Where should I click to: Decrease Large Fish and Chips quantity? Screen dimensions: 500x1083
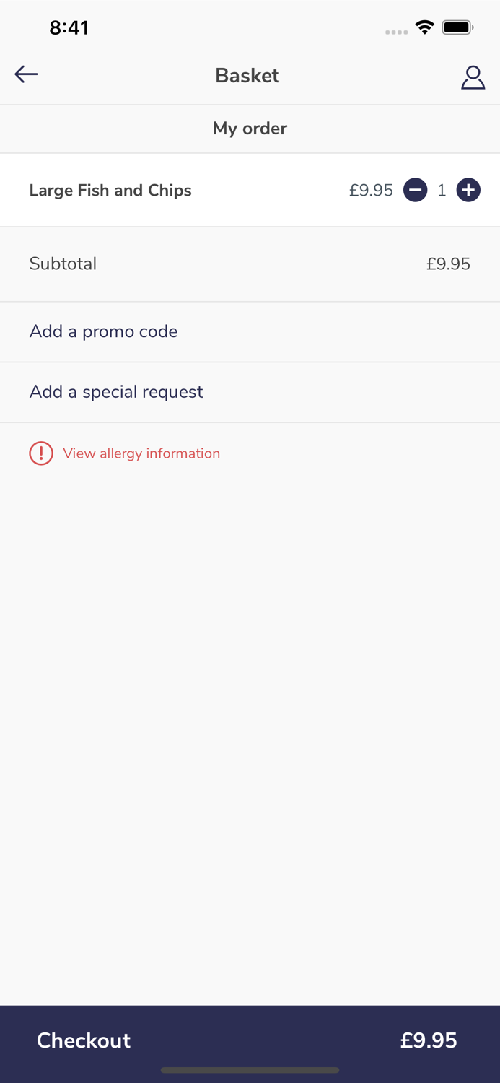tap(415, 191)
